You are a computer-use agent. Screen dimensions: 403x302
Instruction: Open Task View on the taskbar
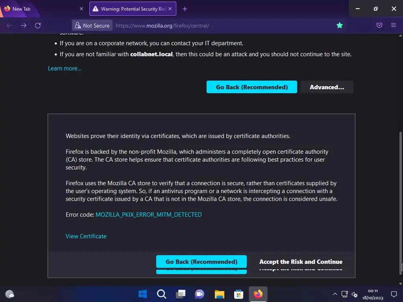click(x=181, y=294)
